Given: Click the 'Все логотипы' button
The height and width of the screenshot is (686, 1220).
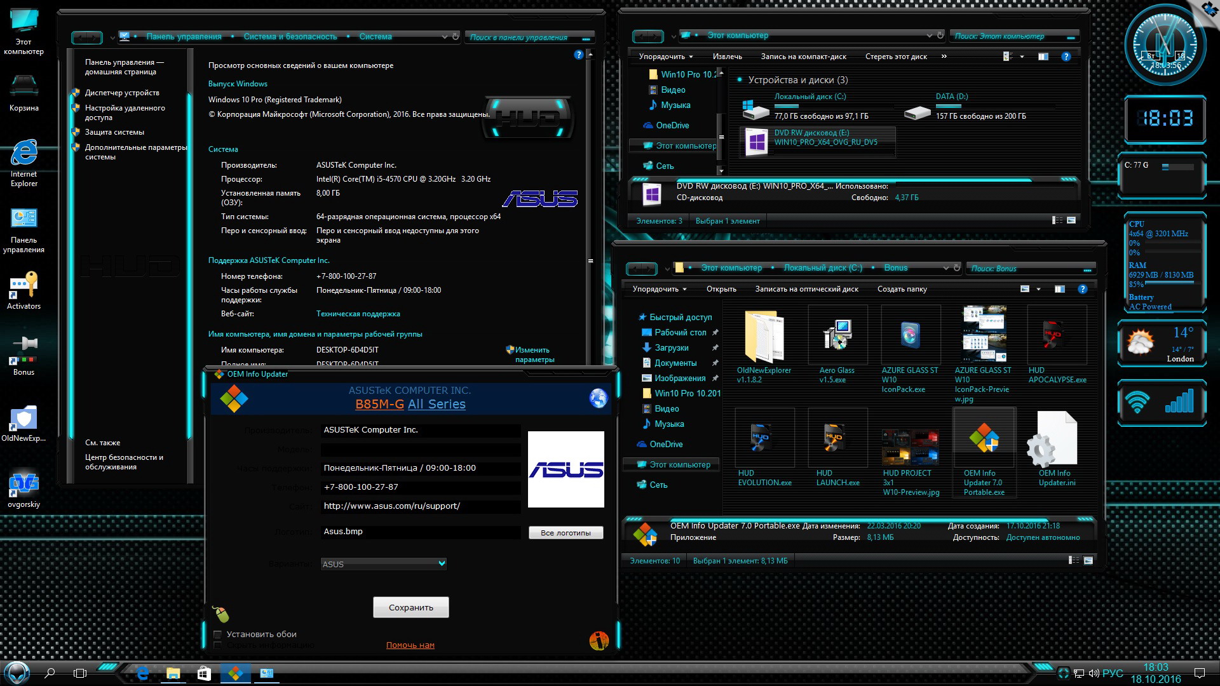Looking at the screenshot, I should (566, 532).
